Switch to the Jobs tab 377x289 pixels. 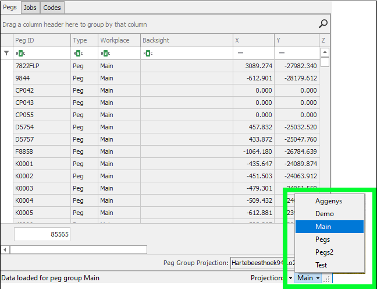30,7
